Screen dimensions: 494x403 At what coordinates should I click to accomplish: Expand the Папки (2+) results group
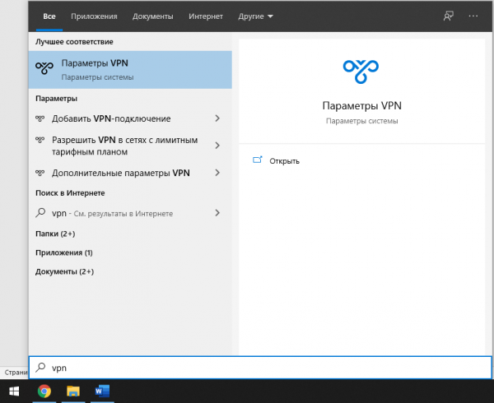click(x=54, y=234)
